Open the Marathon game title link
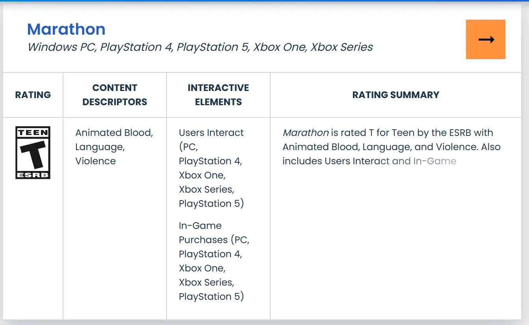Viewport: 529px width, 325px height. coord(66,29)
